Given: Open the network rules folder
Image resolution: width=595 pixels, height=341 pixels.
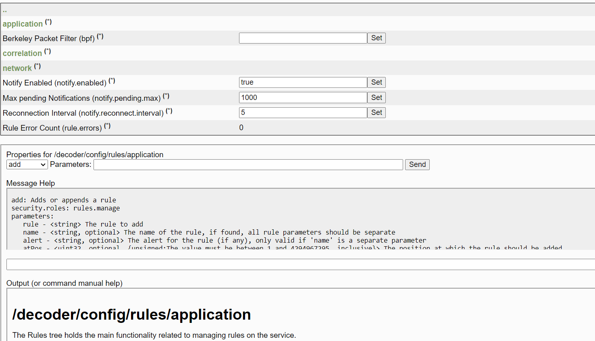Looking at the screenshot, I should coord(17,69).
